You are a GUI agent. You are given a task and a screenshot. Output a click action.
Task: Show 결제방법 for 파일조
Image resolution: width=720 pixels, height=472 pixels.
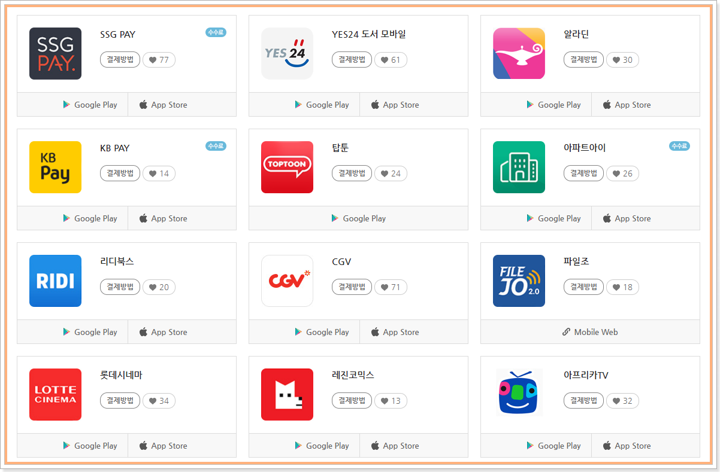[583, 287]
